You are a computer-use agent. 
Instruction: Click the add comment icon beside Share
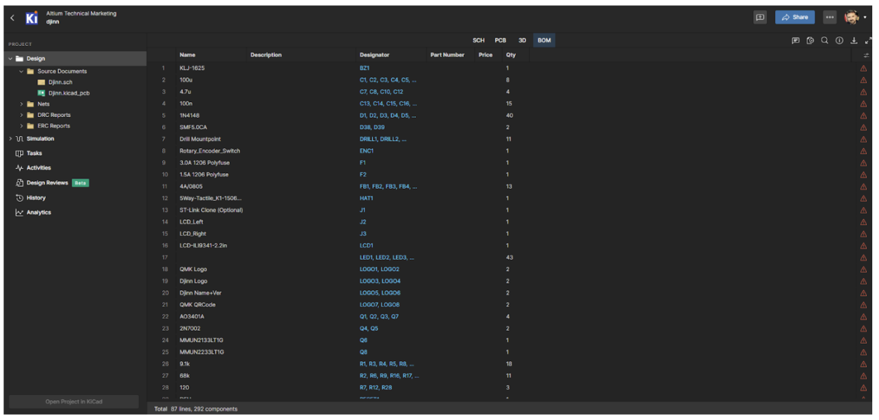click(760, 18)
